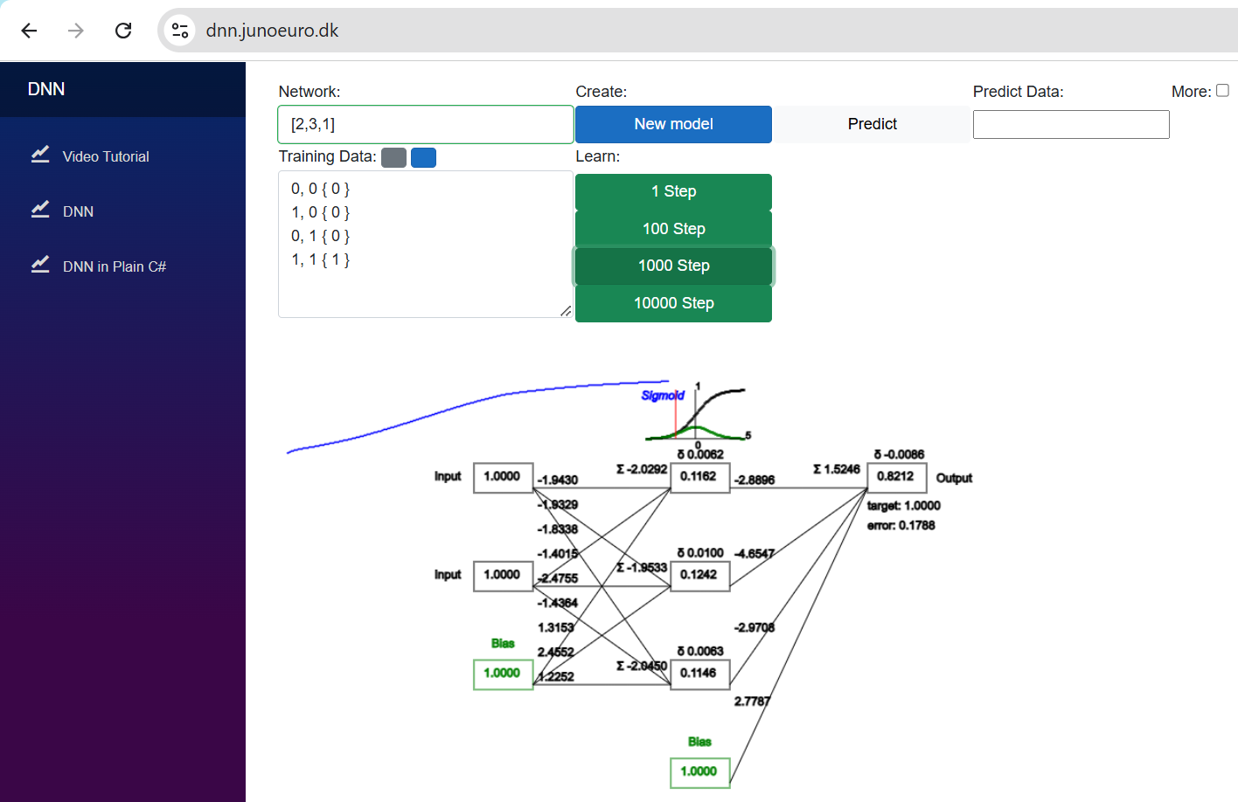Click the DNN header title
Screen dimensions: 1238x802
click(x=46, y=89)
